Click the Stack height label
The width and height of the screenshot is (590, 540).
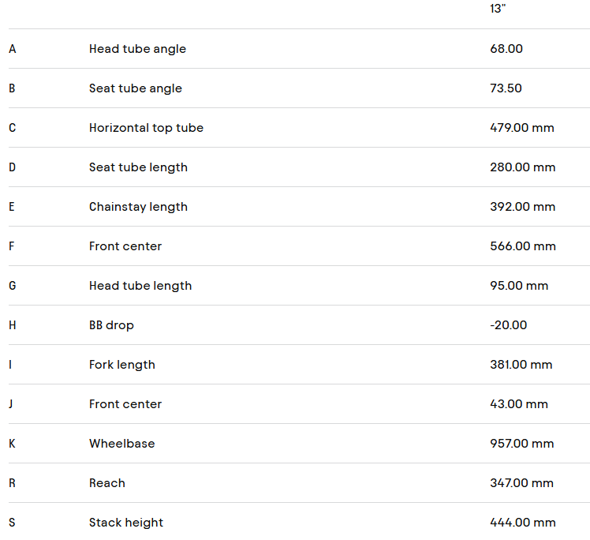click(x=126, y=523)
